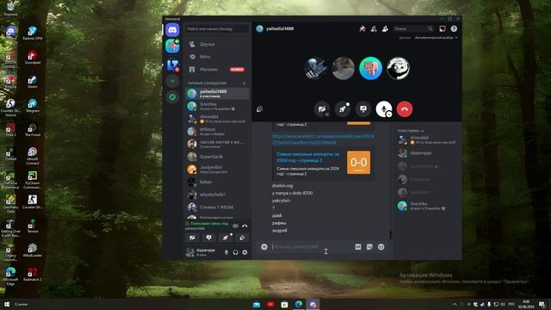
Task: Start an activity rocket button in call
Action: 343,109
